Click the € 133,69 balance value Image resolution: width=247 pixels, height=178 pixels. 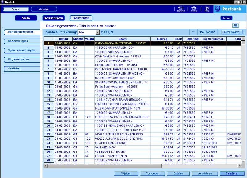[x=107, y=32]
